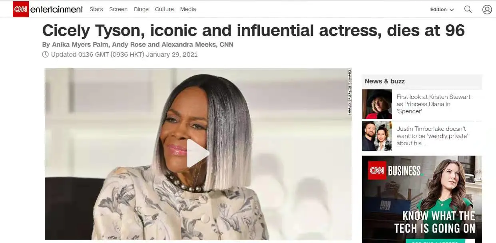Select the Binge menu item
Viewport: 496px width, 243px height.
[141, 9]
